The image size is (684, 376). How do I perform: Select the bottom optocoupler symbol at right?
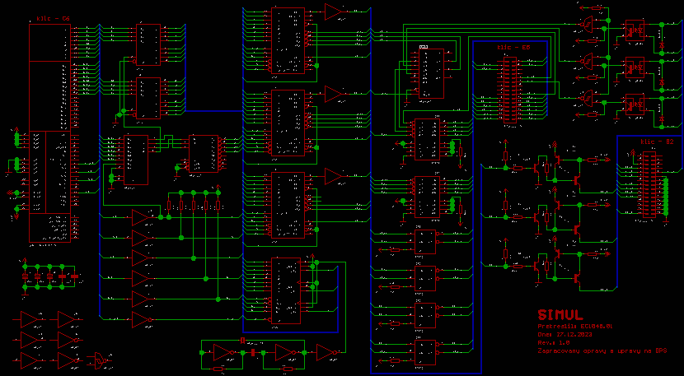(x=632, y=104)
